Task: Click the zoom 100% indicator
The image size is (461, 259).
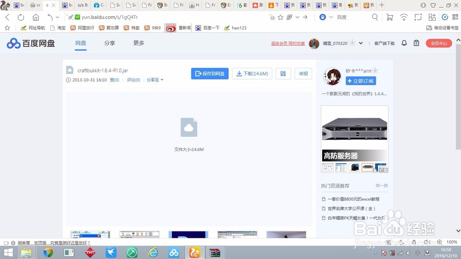Action: click(x=452, y=242)
